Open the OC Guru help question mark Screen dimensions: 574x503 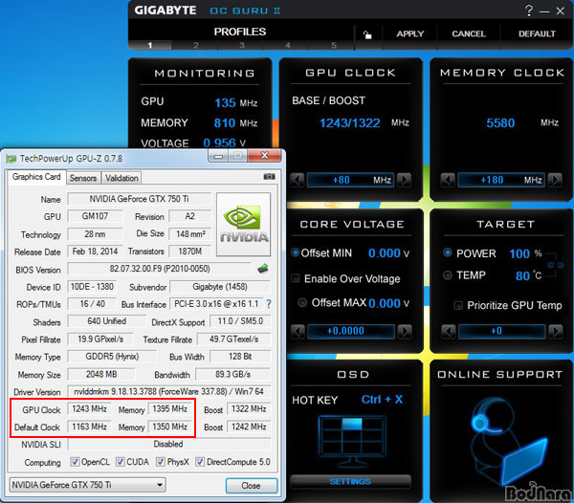coord(529,11)
